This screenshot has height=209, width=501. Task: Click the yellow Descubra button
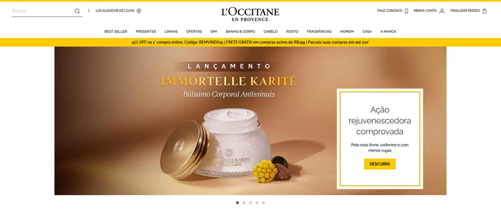(x=380, y=164)
